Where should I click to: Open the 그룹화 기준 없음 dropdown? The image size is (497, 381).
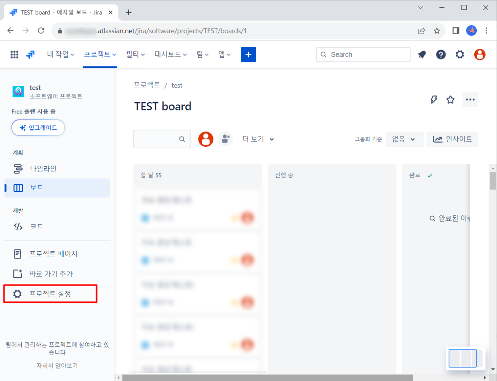404,139
